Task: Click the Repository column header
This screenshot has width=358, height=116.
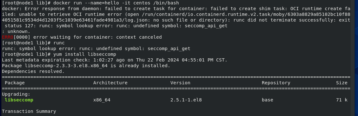Action: pyautogui.click(x=276, y=83)
